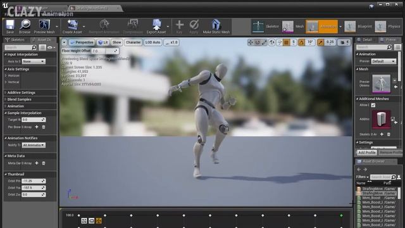The width and height of the screenshot is (405, 228).
Task: Click Use Selected arrow beside Preview mesh
Action: click(x=396, y=87)
